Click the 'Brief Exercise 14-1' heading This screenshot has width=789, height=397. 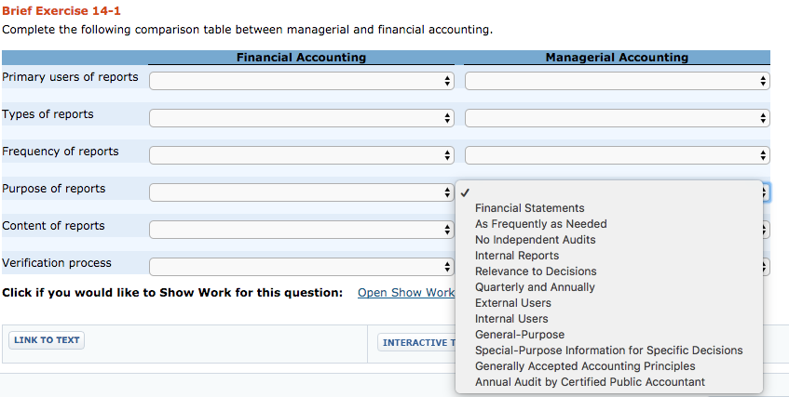point(61,10)
